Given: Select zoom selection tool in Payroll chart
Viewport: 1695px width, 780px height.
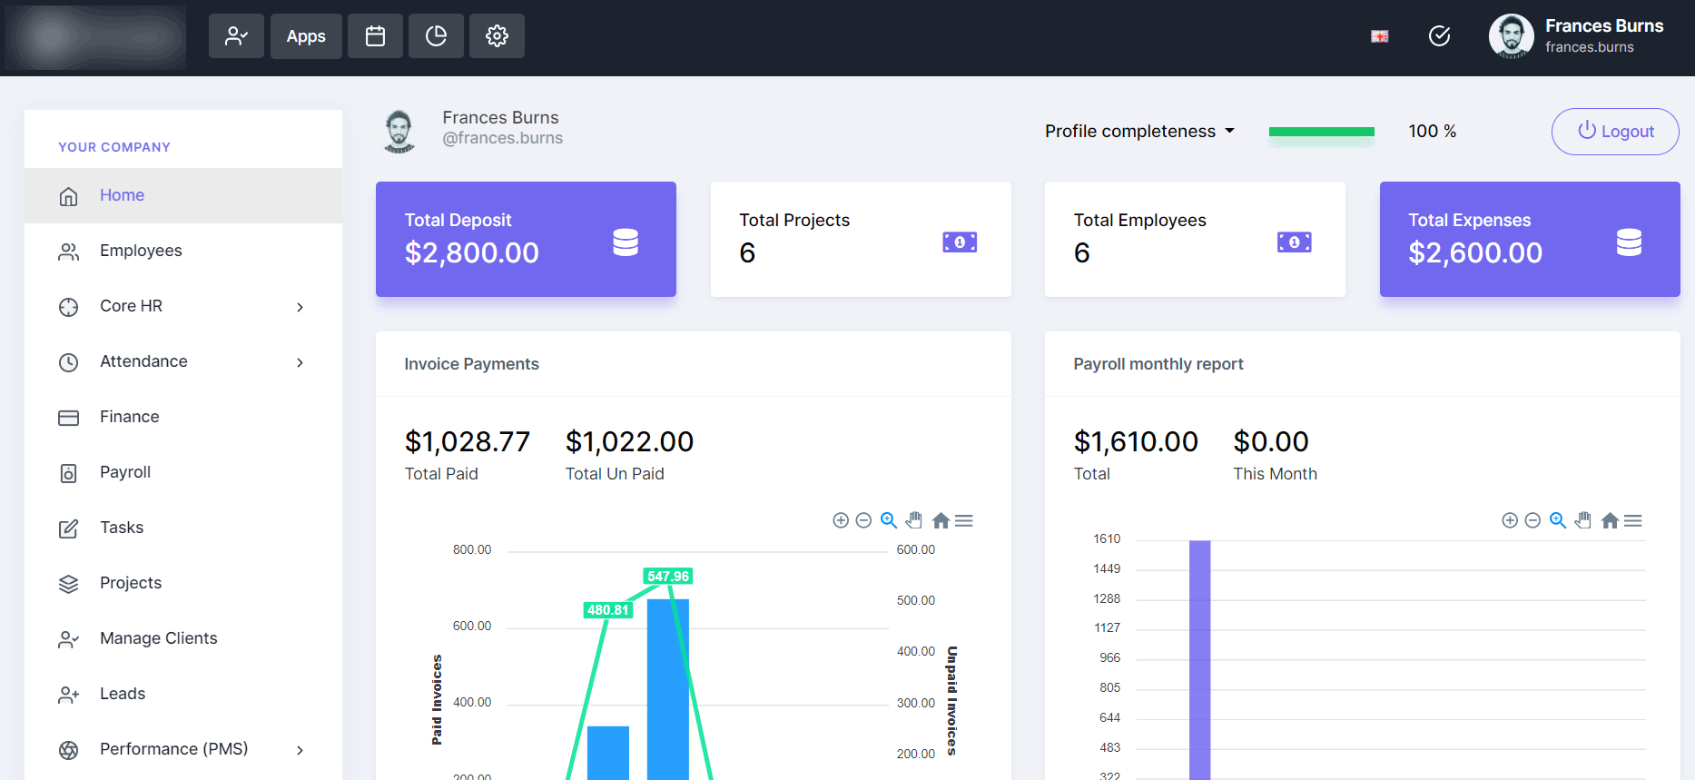Looking at the screenshot, I should click(x=1558, y=520).
